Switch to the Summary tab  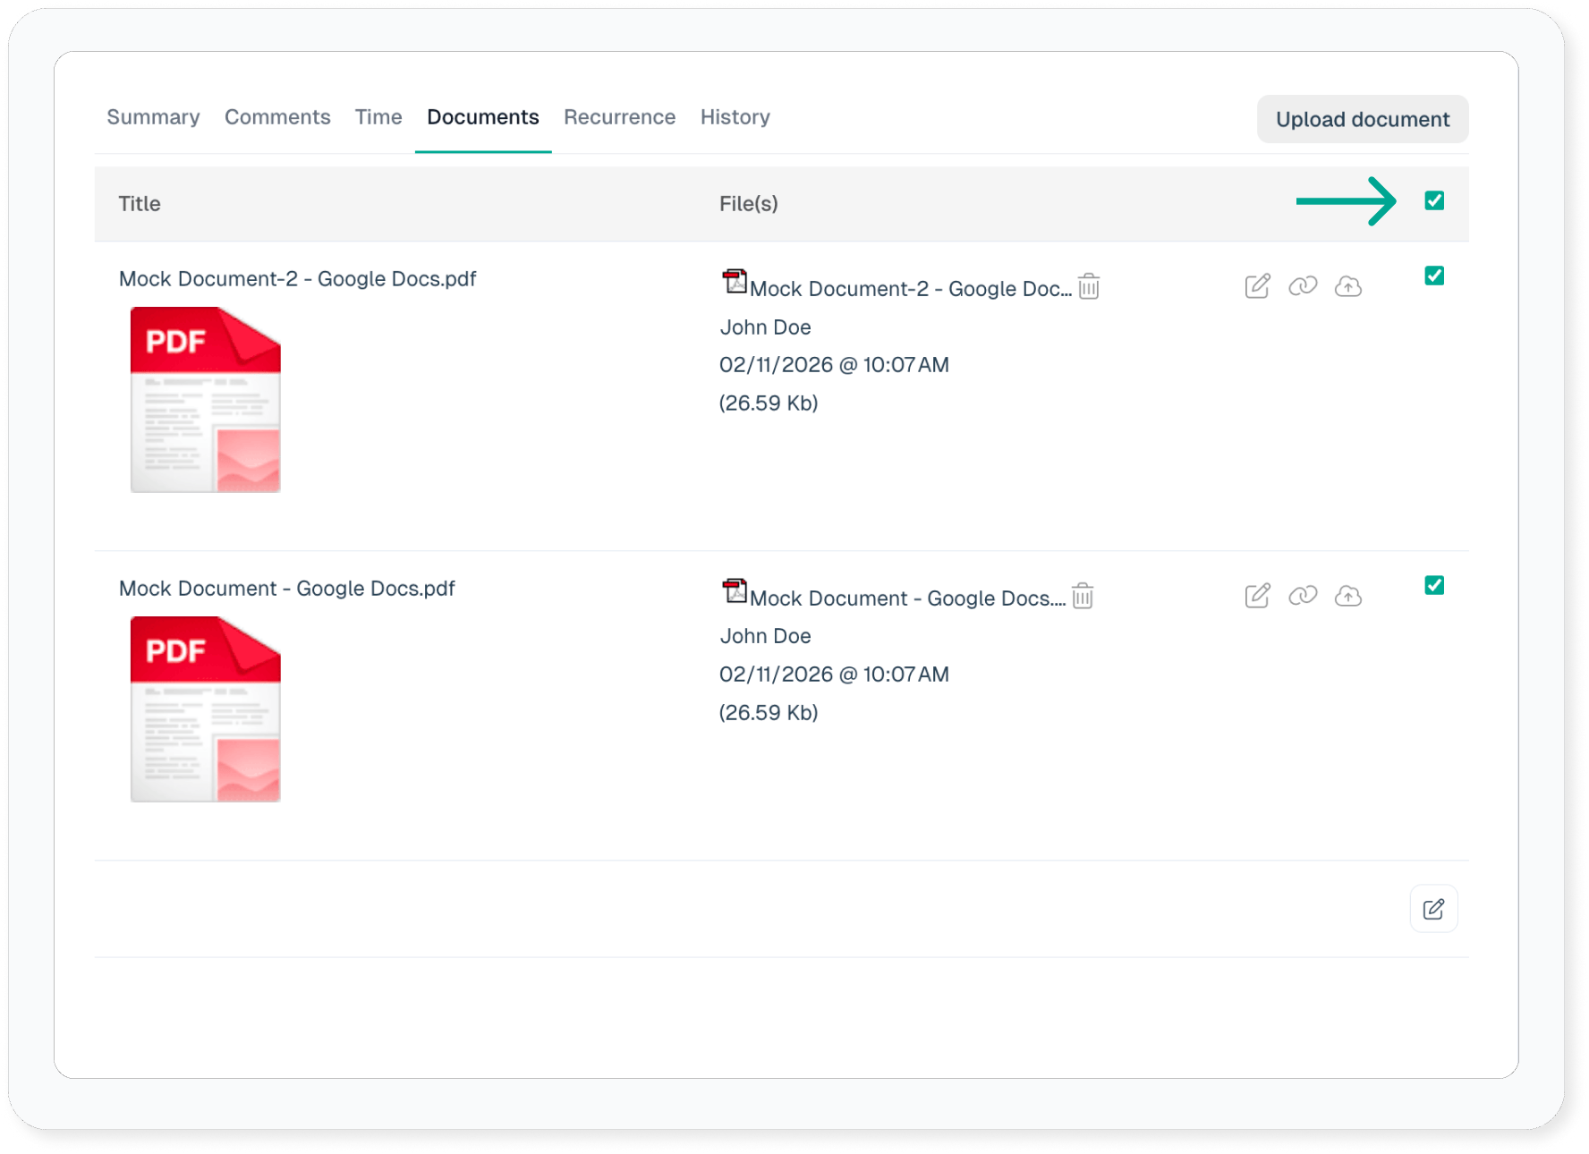tap(153, 117)
